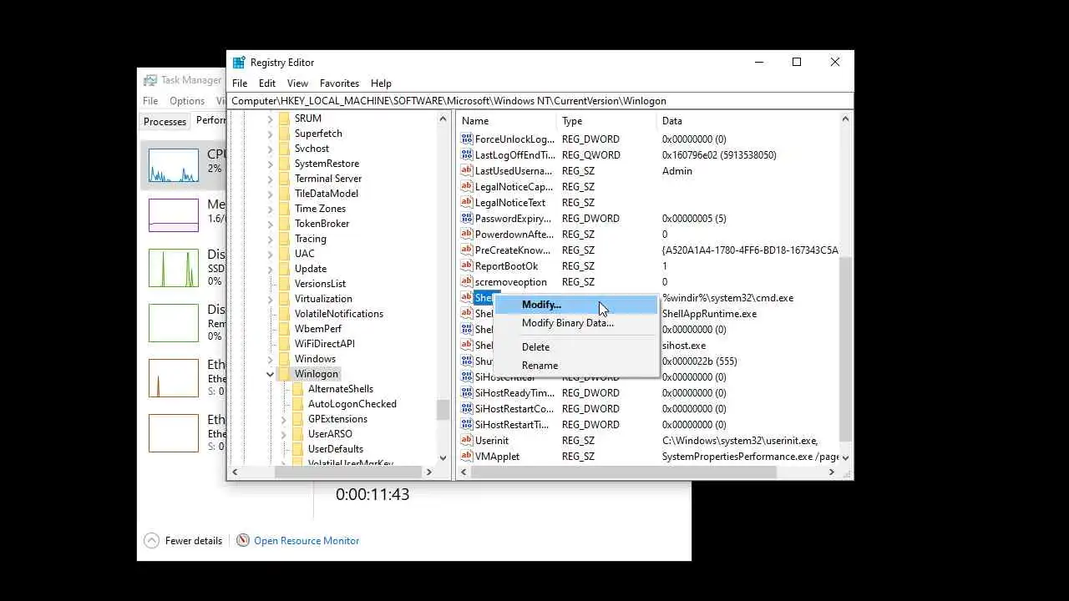Image resolution: width=1069 pixels, height=601 pixels.
Task: Click Fewer details in Task Manager
Action: click(x=194, y=541)
